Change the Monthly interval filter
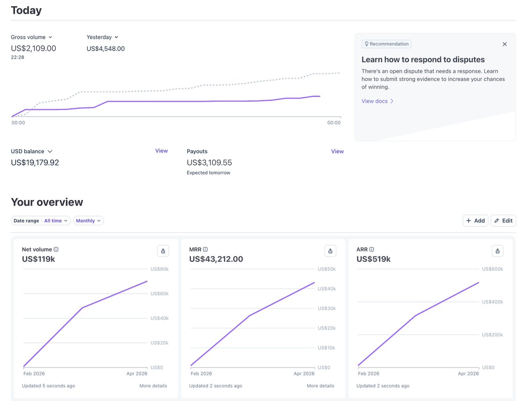Image resolution: width=529 pixels, height=401 pixels. point(89,221)
